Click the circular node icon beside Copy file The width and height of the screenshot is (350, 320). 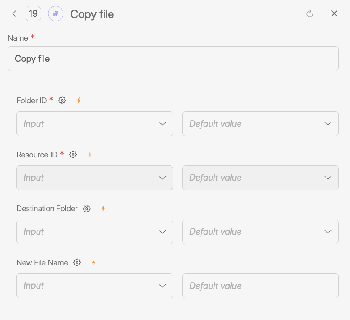(x=55, y=13)
